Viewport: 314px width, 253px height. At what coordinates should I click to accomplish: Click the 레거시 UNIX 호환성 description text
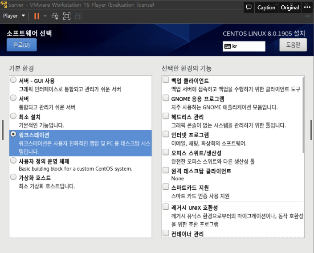[x=237, y=220]
